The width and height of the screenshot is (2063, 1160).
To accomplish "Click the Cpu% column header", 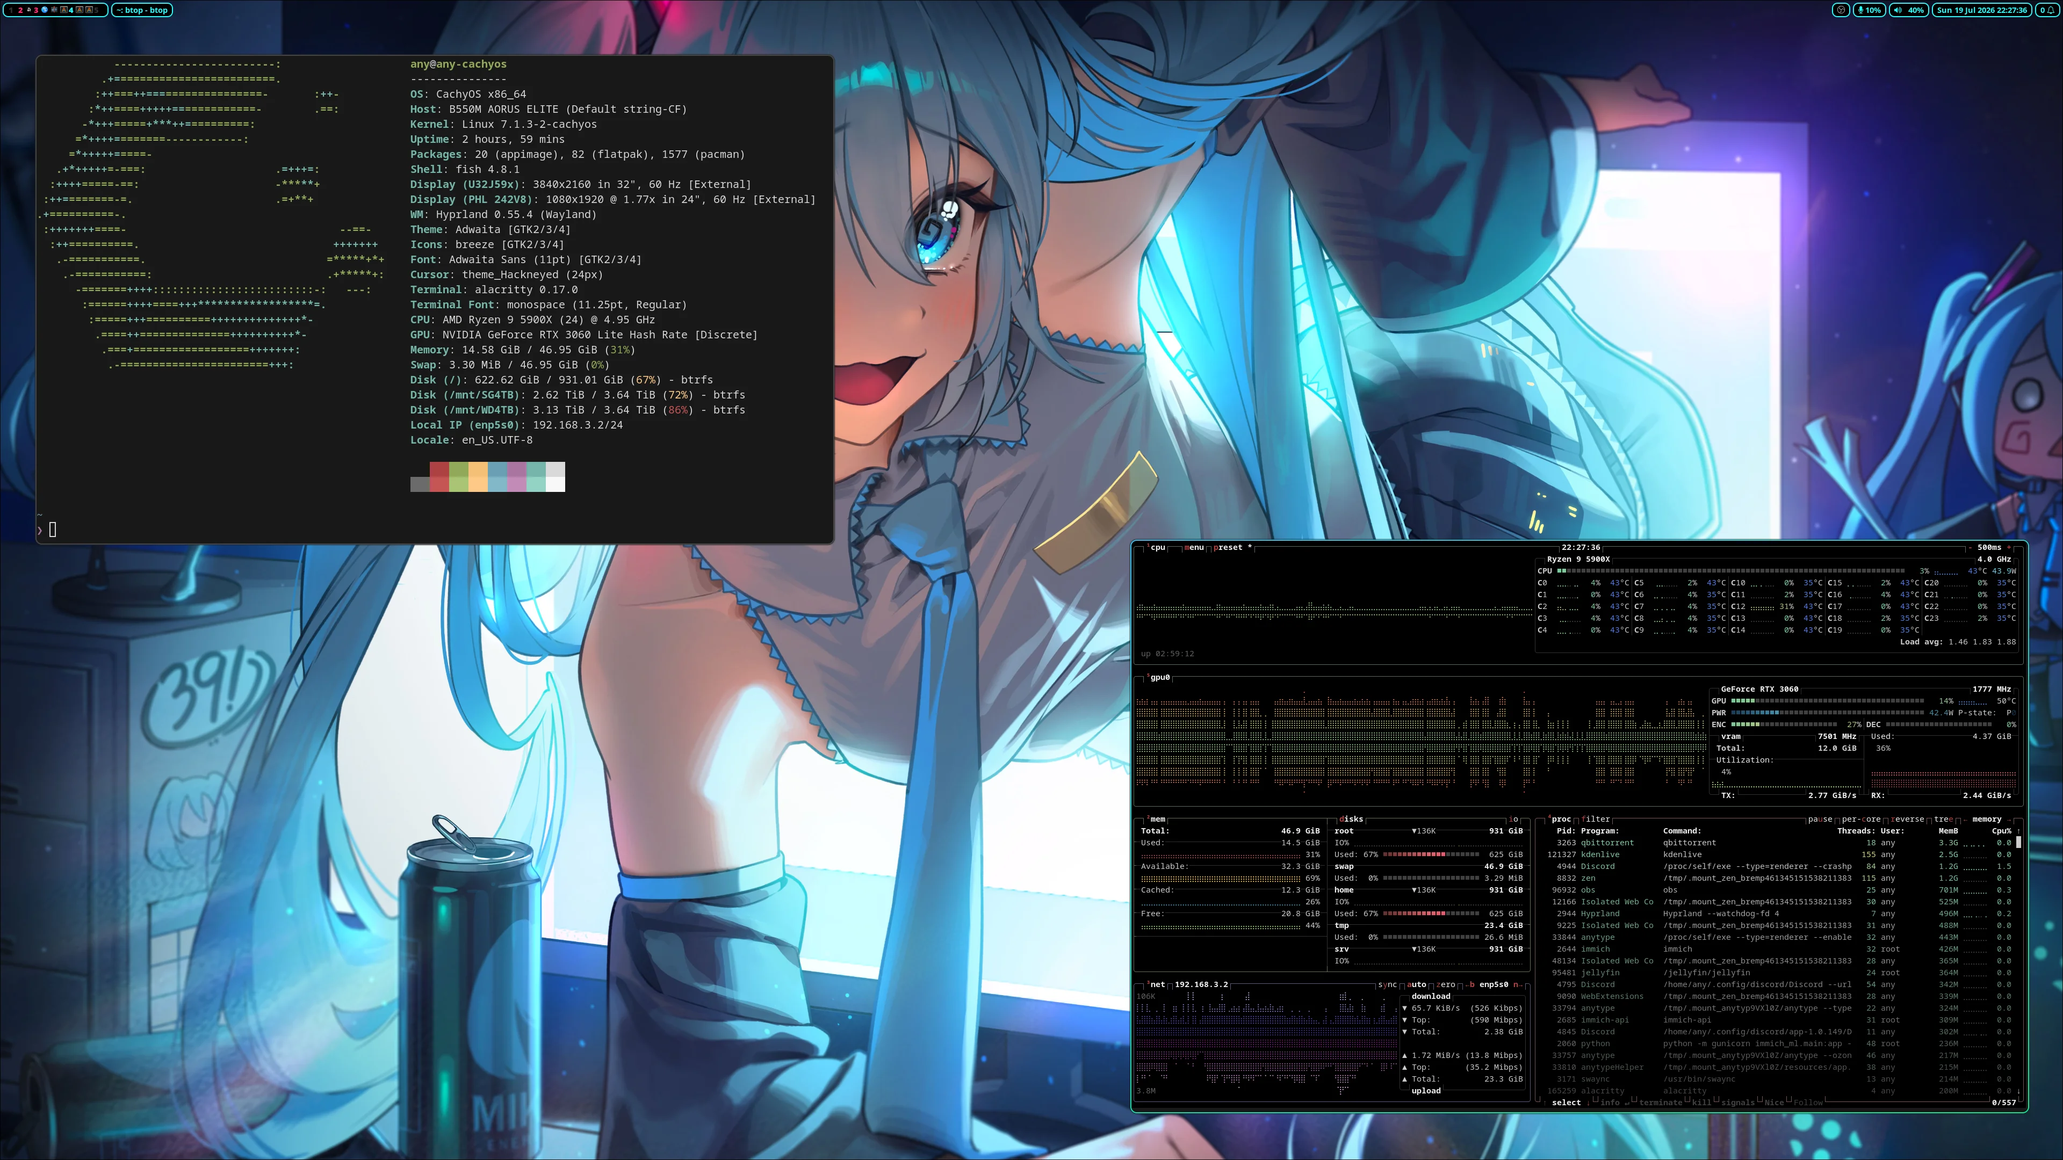I will [2001, 831].
